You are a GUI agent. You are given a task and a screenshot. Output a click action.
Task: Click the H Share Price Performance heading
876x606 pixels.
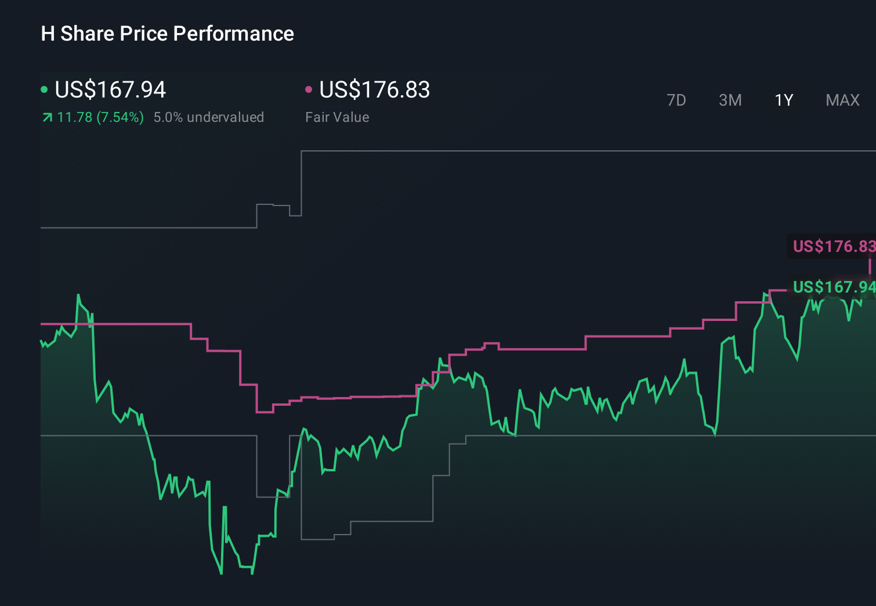coord(166,34)
